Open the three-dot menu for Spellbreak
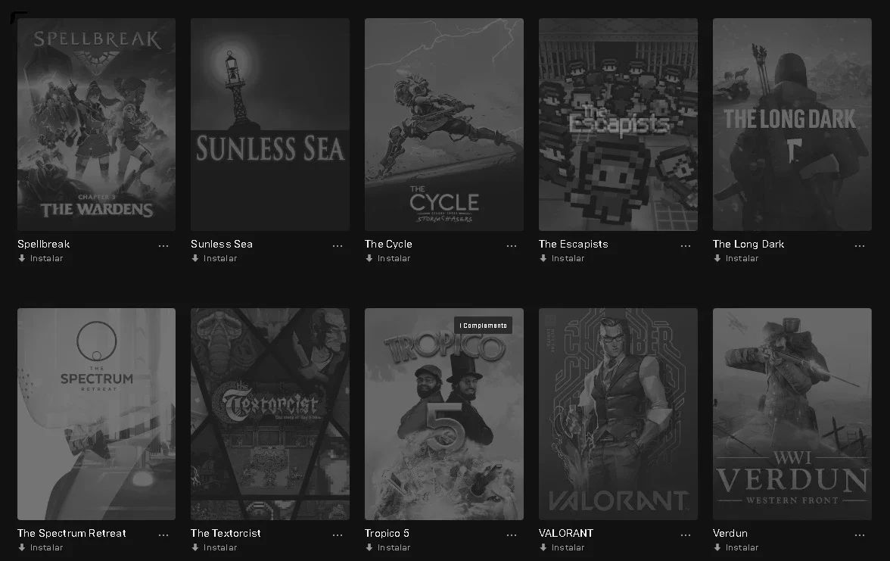The image size is (890, 561). pos(163,246)
